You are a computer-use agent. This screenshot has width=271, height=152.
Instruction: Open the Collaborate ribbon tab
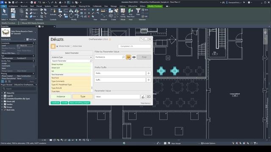pyautogui.click(x=97, y=6)
